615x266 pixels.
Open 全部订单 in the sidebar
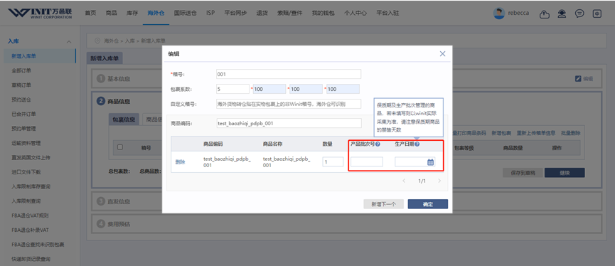pyautogui.click(x=21, y=70)
